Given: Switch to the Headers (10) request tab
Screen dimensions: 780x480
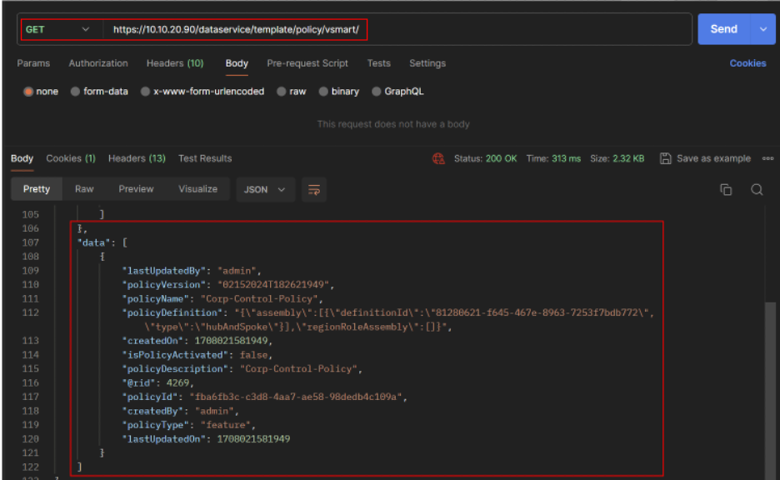Looking at the screenshot, I should point(175,62).
